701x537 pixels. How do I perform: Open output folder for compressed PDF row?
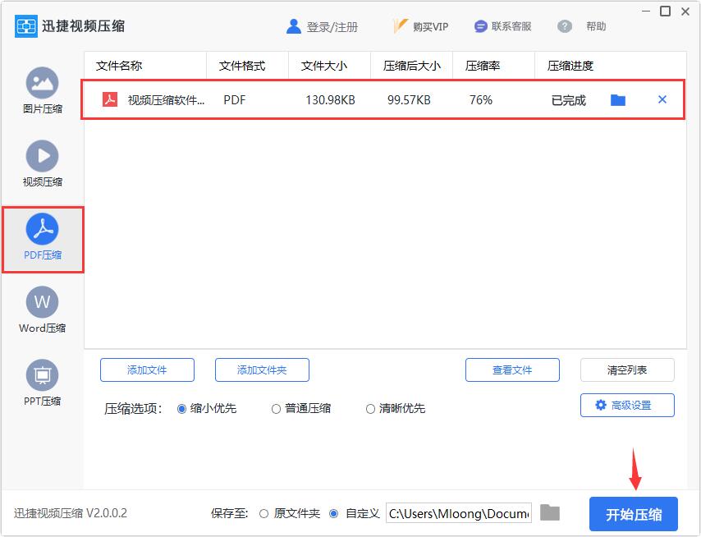(618, 99)
